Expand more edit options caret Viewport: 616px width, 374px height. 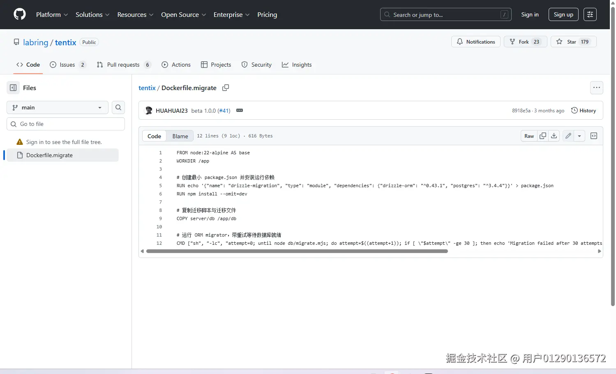pyautogui.click(x=579, y=136)
